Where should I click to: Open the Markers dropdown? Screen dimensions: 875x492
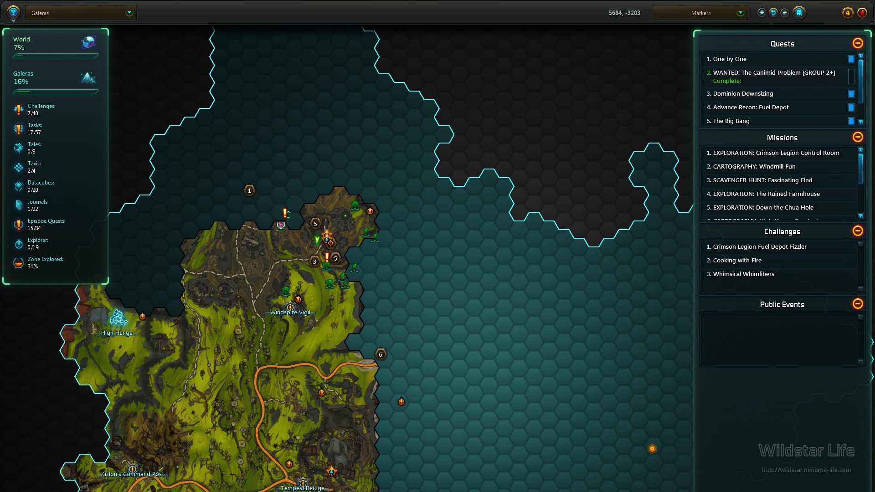700,13
